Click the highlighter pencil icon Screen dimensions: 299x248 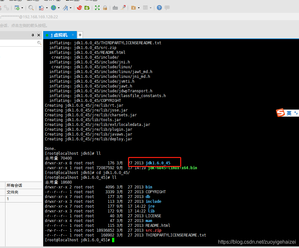[x=123, y=8]
